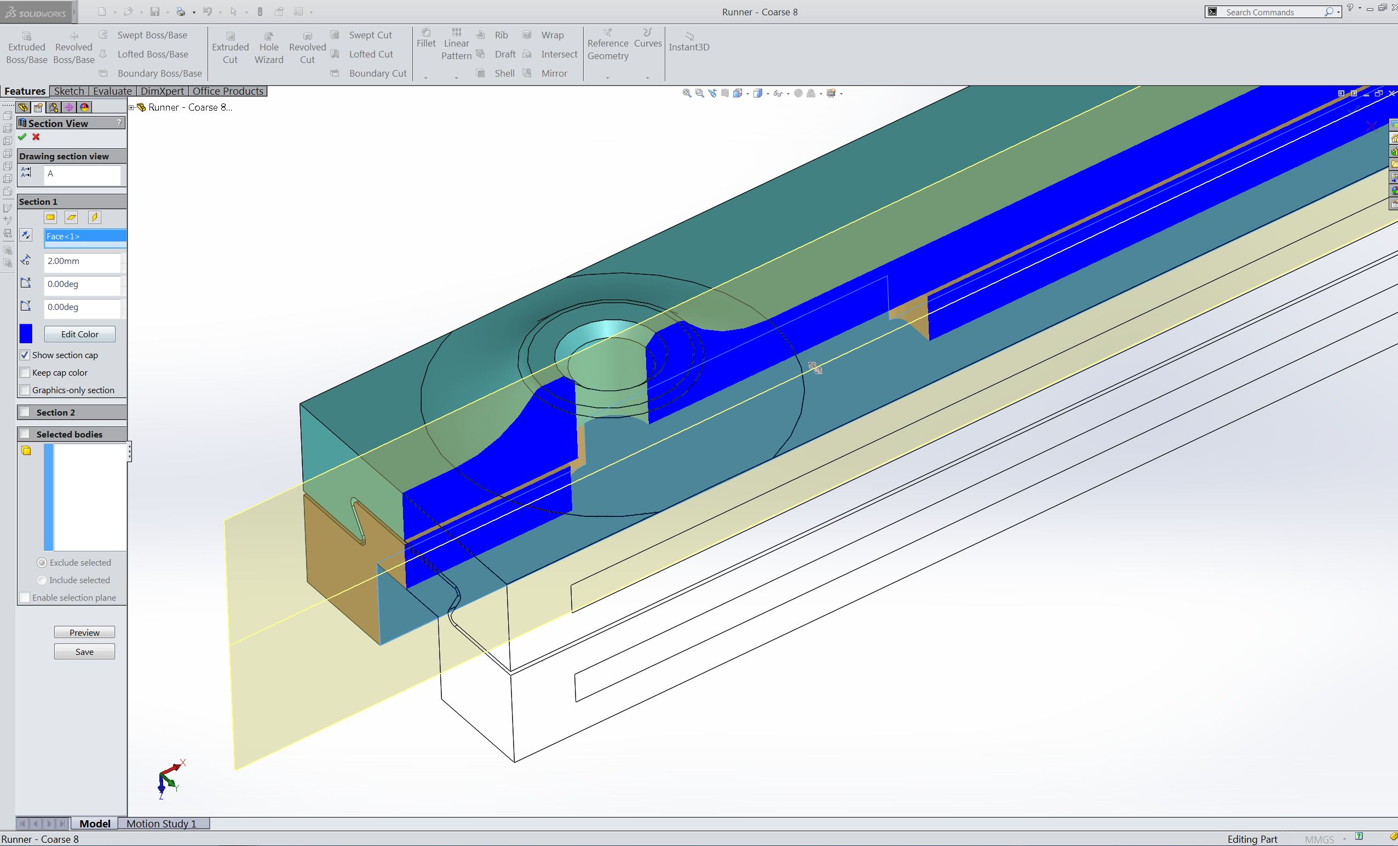Viewport: 1398px width, 846px height.
Task: Enable Keep cap color checkbox
Action: (x=24, y=372)
